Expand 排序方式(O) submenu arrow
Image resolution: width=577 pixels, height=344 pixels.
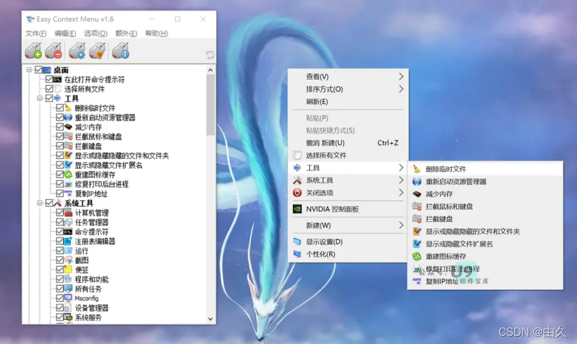pyautogui.click(x=401, y=89)
